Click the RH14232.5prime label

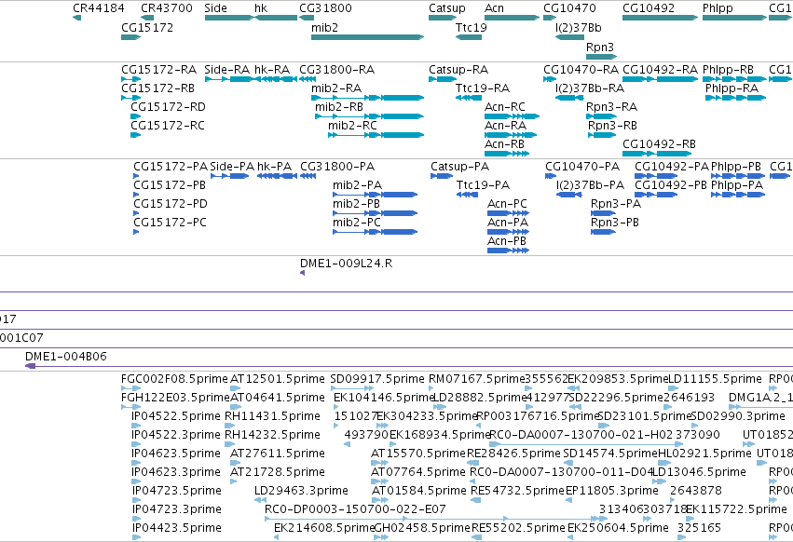[273, 435]
